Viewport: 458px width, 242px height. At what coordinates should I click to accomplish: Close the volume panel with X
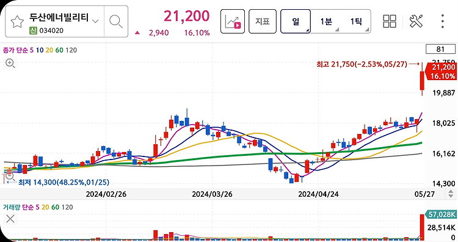coord(10,219)
